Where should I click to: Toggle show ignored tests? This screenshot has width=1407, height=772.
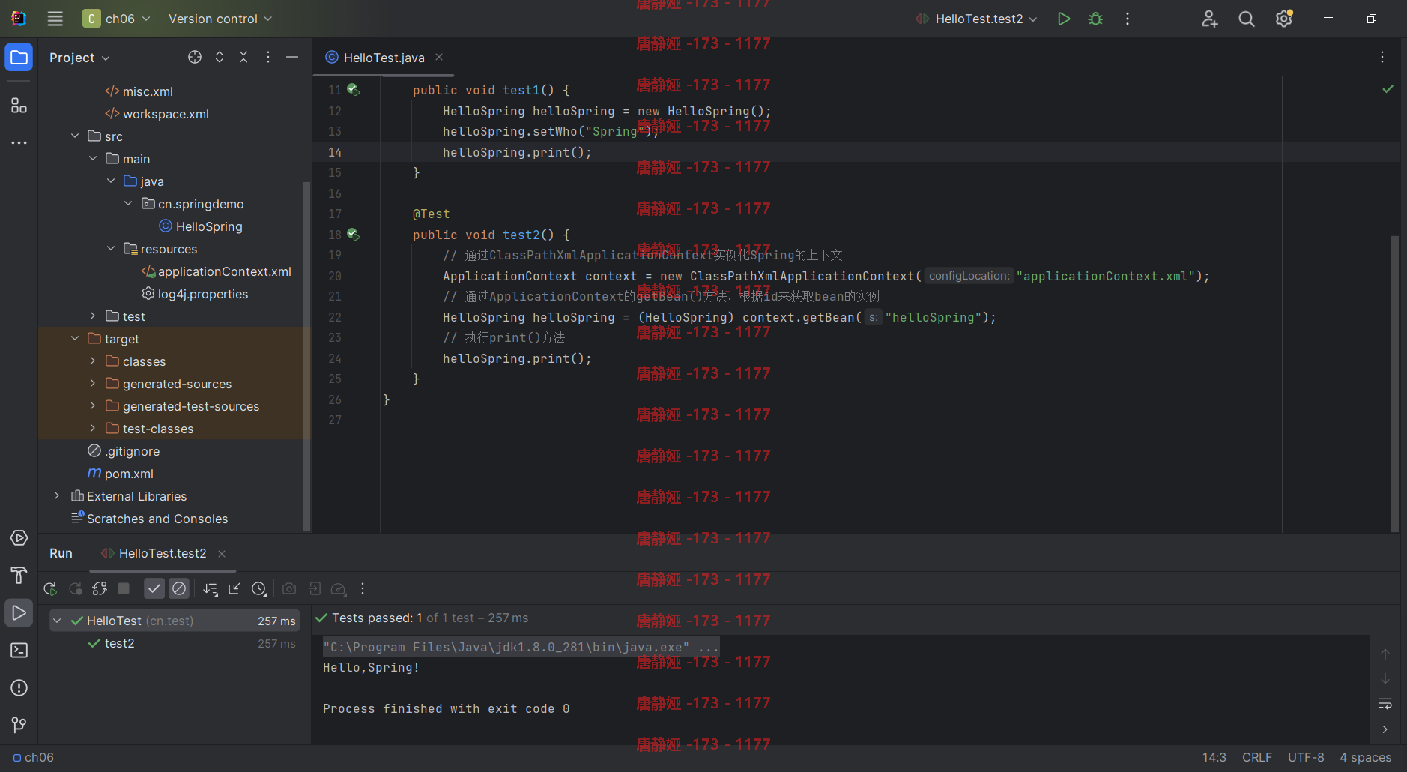click(179, 589)
